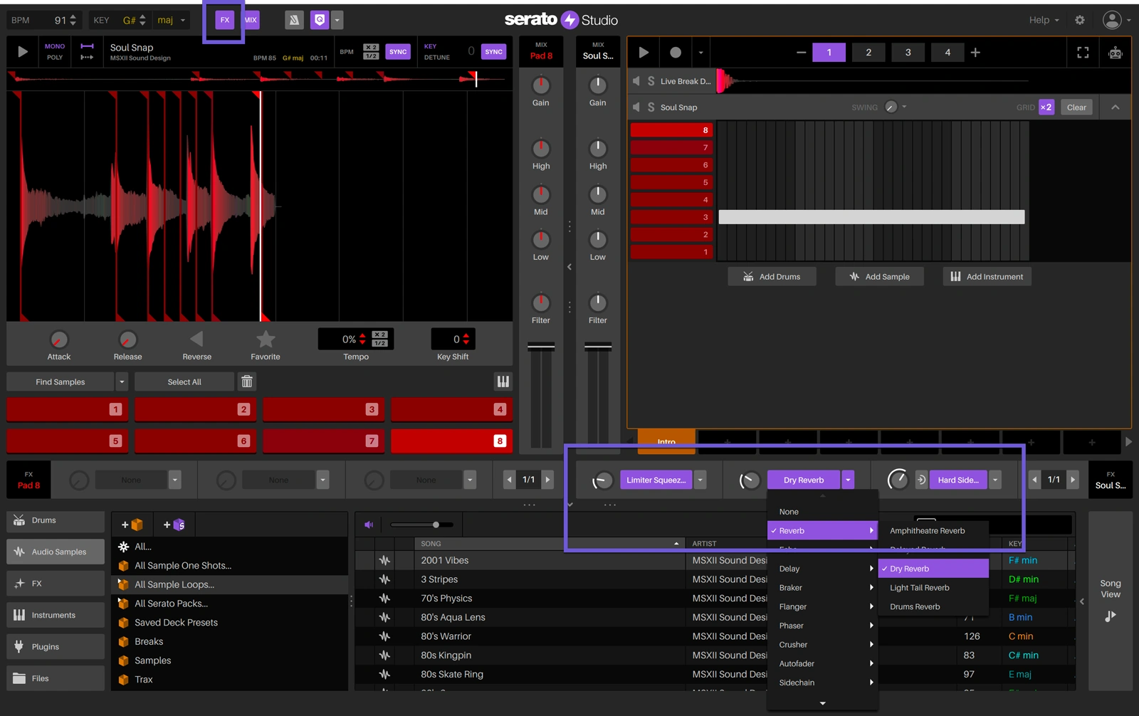Open the Help menu
Screen dimensions: 1139x716
pyautogui.click(x=1044, y=20)
